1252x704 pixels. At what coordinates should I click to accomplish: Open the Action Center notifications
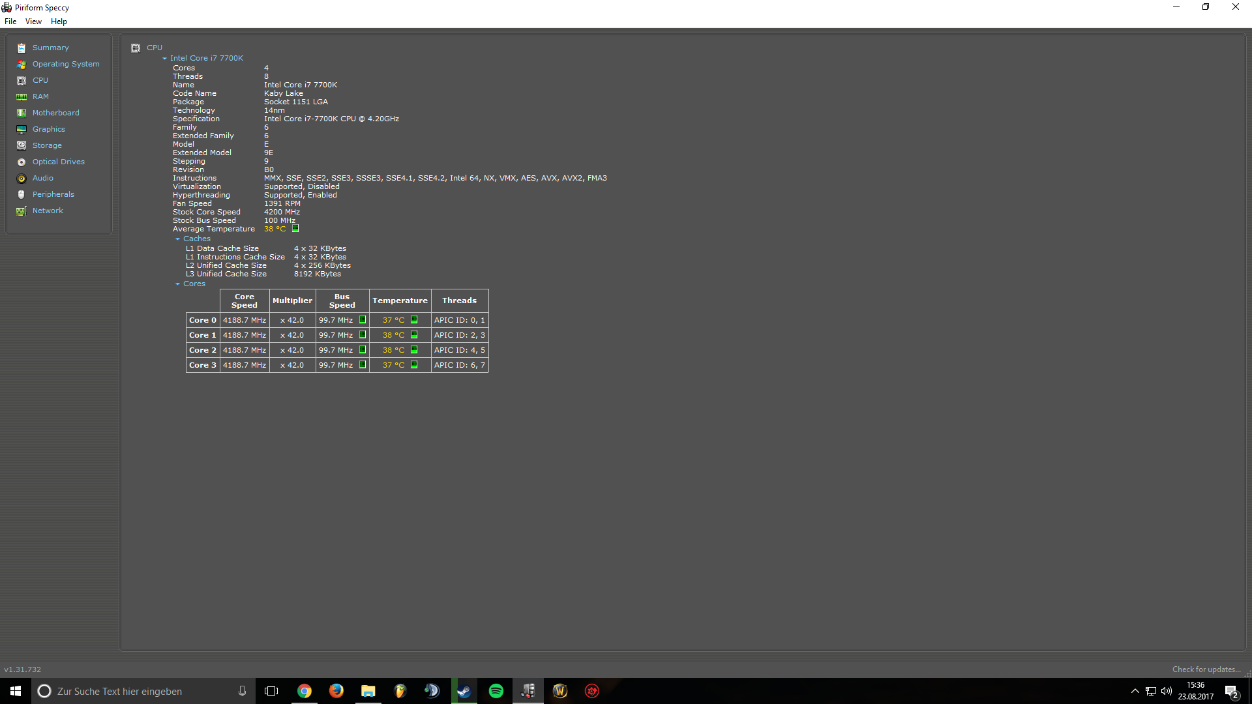(1232, 692)
